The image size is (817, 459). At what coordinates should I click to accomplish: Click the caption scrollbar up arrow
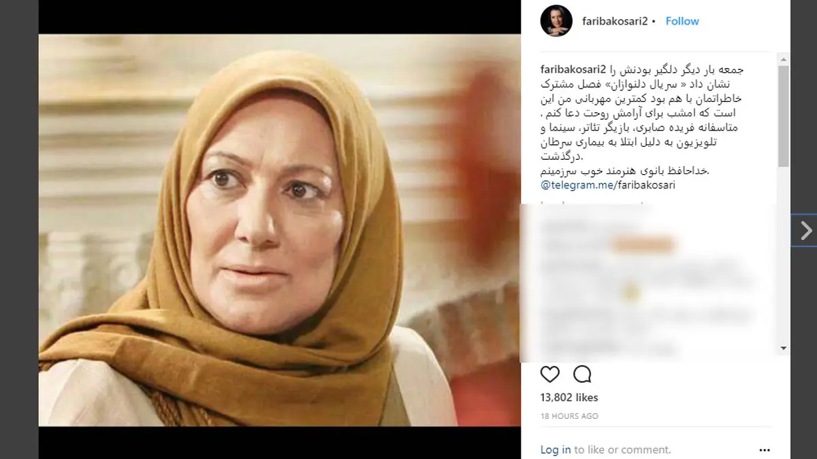[784, 58]
